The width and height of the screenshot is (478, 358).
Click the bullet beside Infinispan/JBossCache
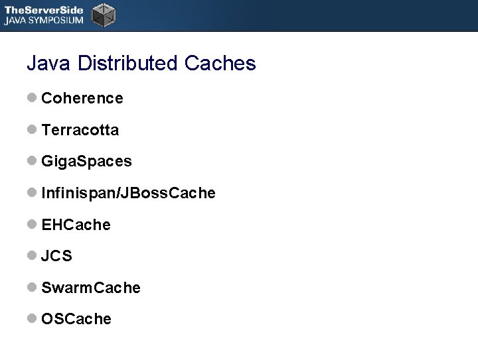point(32,192)
